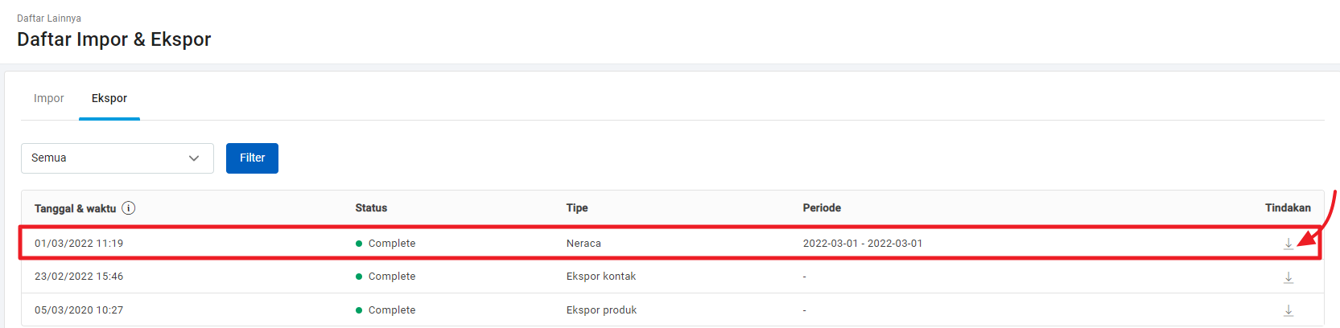This screenshot has width=1340, height=328.
Task: Select the 05/03/2020 10:27 row date
Action: coord(79,310)
